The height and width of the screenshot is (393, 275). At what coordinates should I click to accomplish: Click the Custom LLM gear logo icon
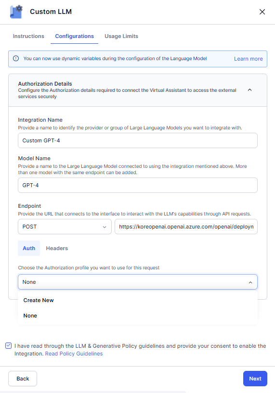[x=16, y=12]
